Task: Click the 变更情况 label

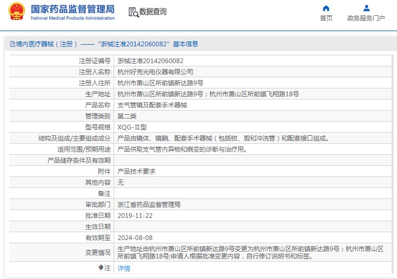Action: point(98,252)
